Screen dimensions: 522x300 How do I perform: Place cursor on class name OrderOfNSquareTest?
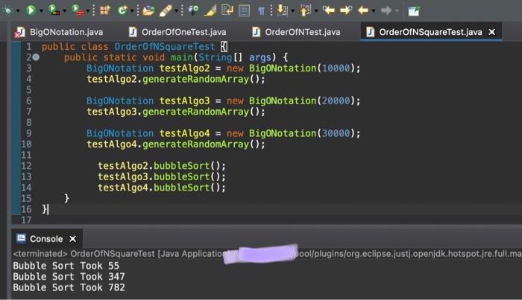(x=165, y=47)
